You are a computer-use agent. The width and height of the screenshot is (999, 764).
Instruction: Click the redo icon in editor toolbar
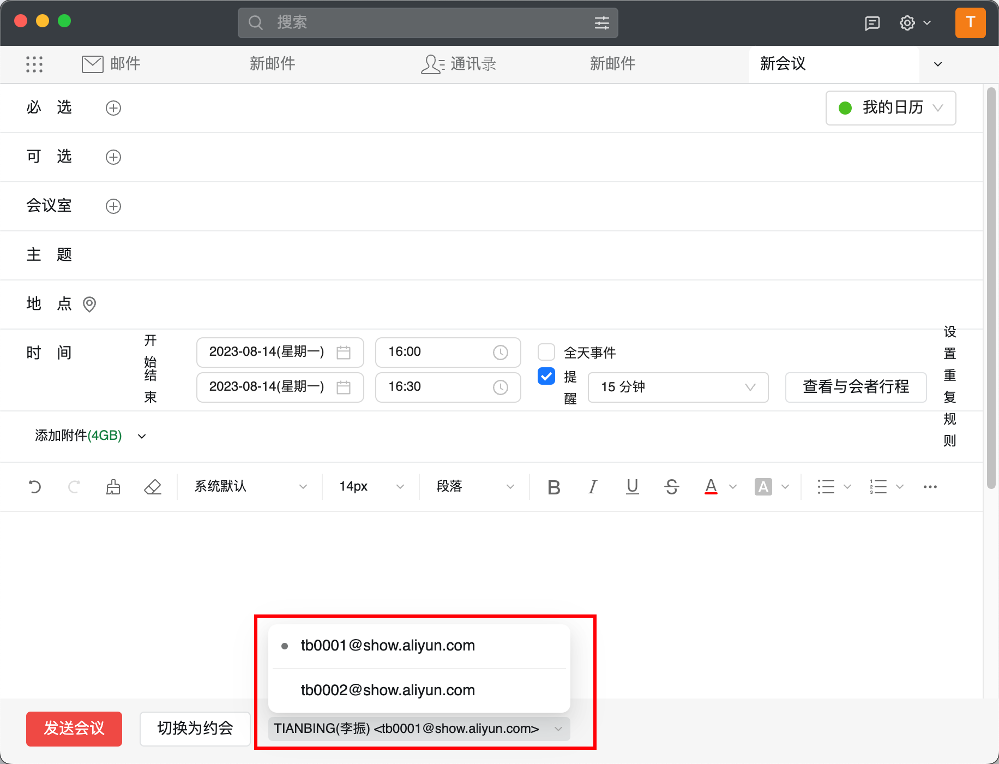coord(74,486)
